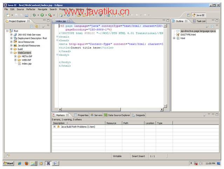The image size is (224, 169).
Task: Open the Edit menu
Action: 12,9
